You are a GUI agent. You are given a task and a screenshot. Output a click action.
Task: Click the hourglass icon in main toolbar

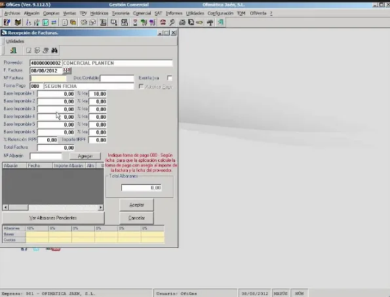135,23
